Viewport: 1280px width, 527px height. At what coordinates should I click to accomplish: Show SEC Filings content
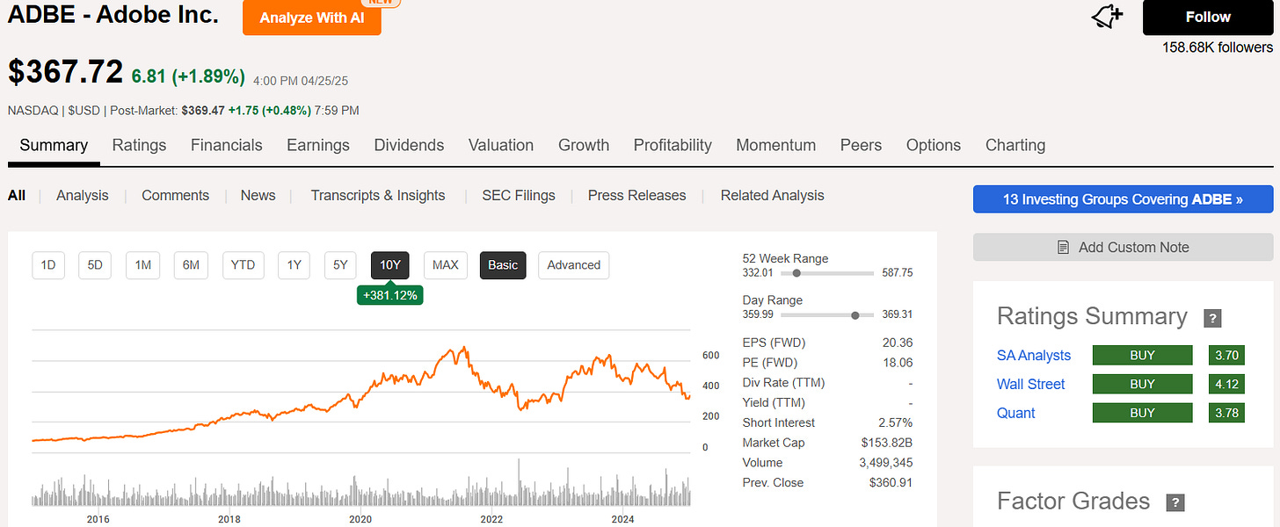point(519,195)
